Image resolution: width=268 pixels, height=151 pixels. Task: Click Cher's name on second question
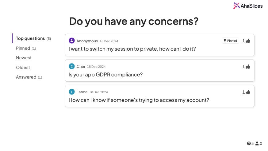[81, 66]
